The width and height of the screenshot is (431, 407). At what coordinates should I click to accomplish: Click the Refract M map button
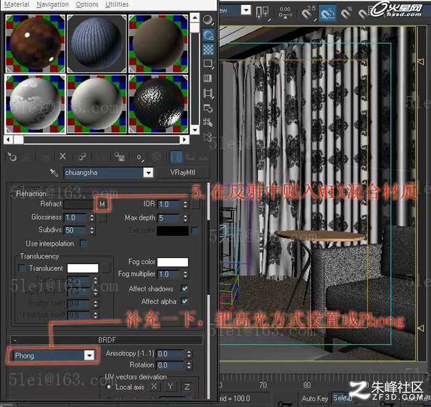click(102, 204)
